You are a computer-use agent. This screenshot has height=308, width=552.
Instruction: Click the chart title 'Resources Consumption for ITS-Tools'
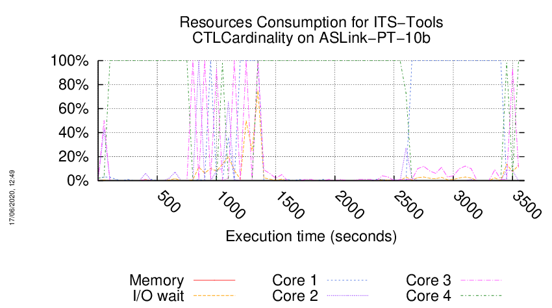[311, 22]
